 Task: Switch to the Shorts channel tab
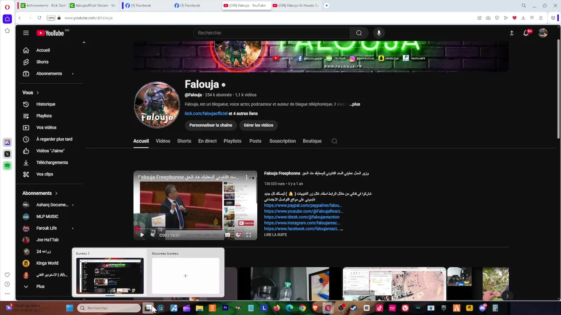184,141
